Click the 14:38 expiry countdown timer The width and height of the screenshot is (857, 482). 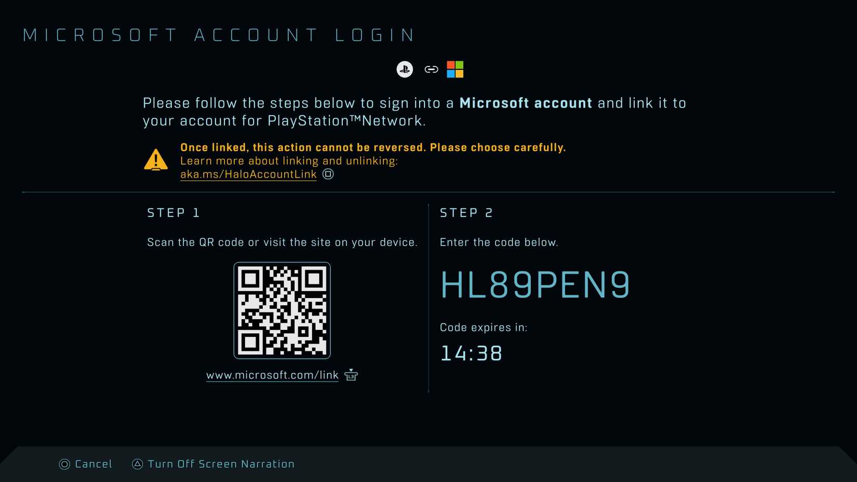pyautogui.click(x=471, y=354)
